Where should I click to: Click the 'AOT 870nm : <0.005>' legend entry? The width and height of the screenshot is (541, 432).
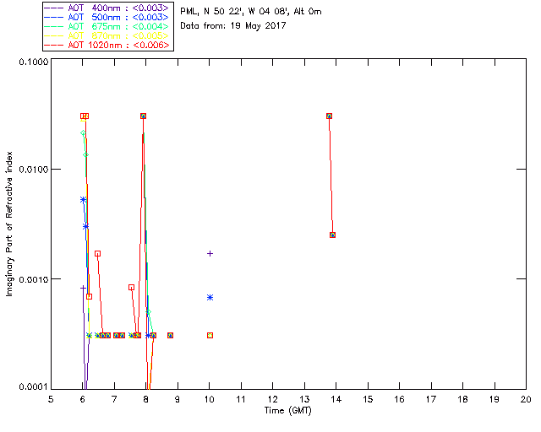108,35
